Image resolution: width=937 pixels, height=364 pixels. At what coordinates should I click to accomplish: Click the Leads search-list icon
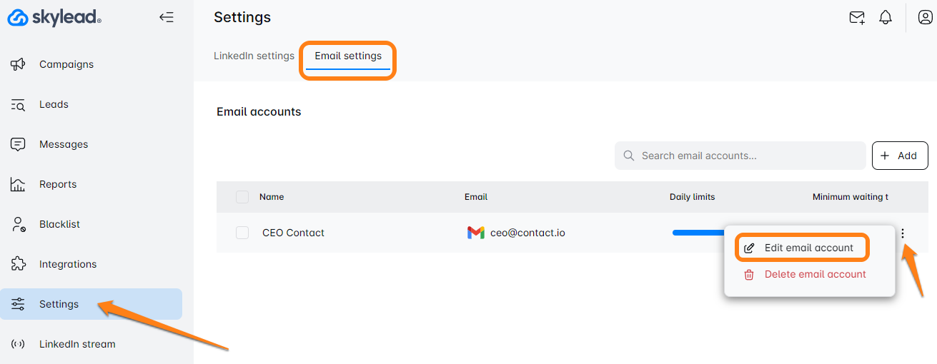[18, 105]
